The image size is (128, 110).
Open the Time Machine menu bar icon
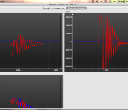click(97, 1)
